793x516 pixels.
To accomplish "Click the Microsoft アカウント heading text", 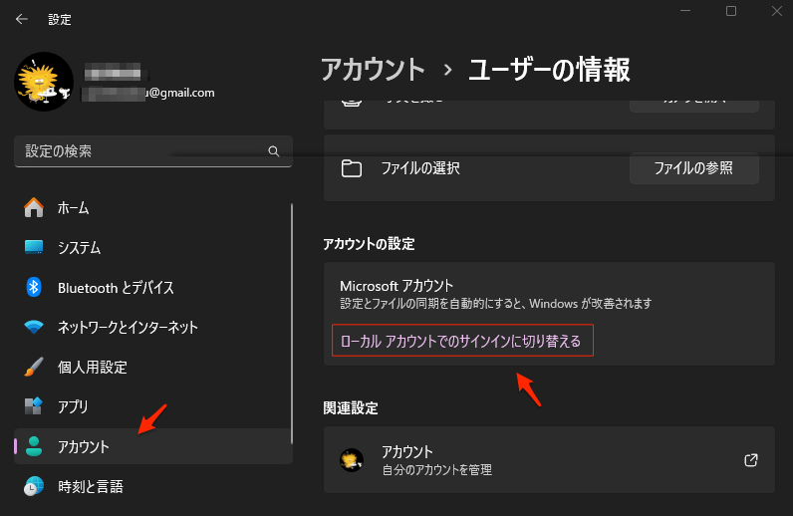I will tap(396, 286).
